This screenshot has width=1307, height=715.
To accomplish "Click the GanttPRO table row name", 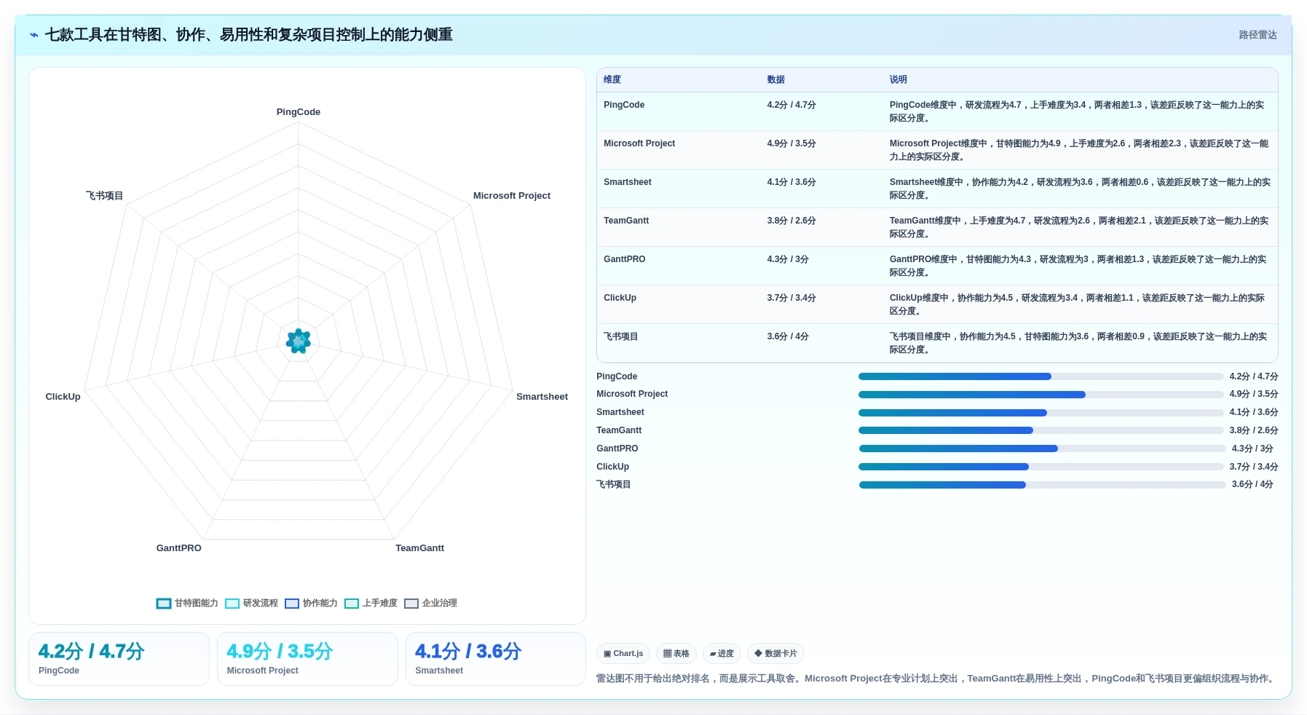I will coord(625,259).
